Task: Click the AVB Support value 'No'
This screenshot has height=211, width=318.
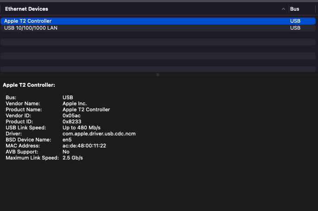Action: [x=66, y=152]
